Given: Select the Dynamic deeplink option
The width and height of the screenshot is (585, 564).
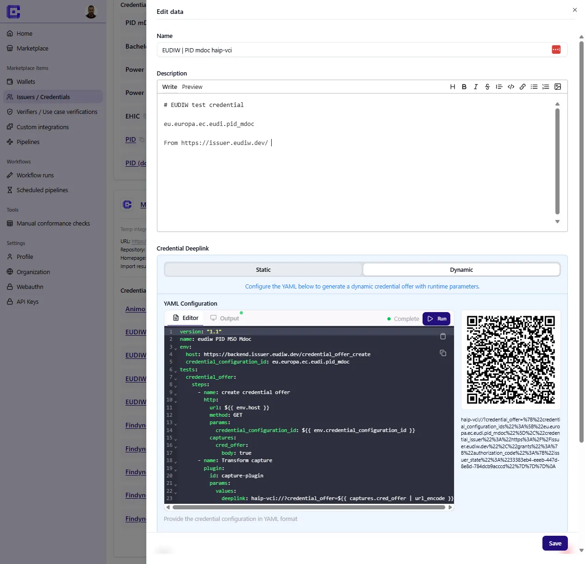Looking at the screenshot, I should (461, 269).
